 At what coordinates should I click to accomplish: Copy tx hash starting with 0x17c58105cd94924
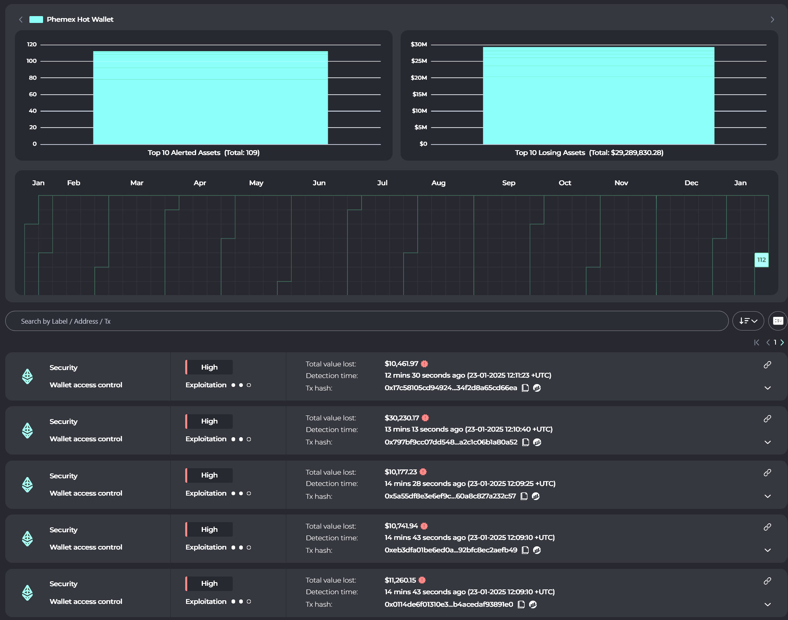(525, 388)
